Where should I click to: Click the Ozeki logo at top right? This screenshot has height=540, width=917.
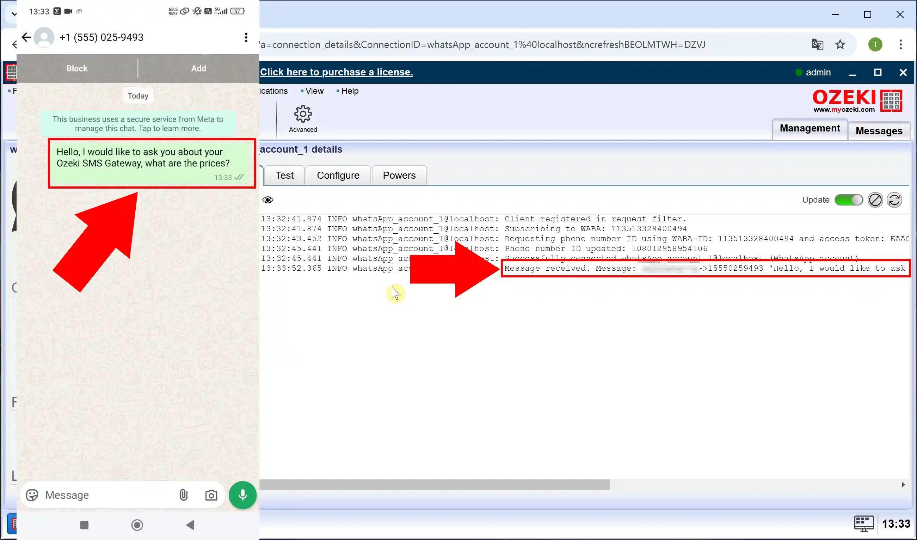coord(857,101)
